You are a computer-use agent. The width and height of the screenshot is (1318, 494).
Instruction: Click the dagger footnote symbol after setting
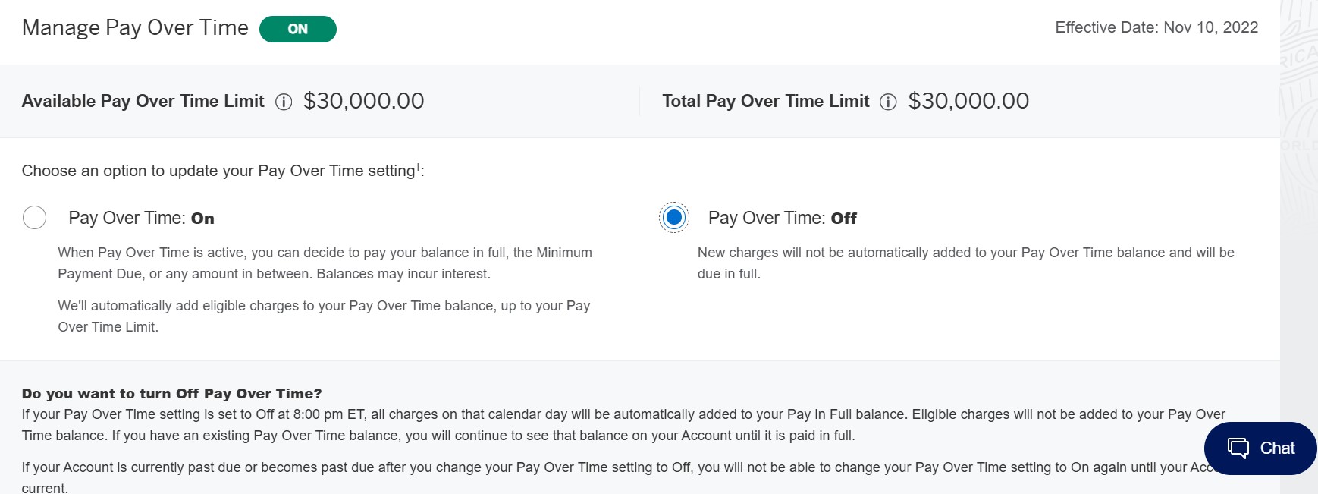pos(418,165)
